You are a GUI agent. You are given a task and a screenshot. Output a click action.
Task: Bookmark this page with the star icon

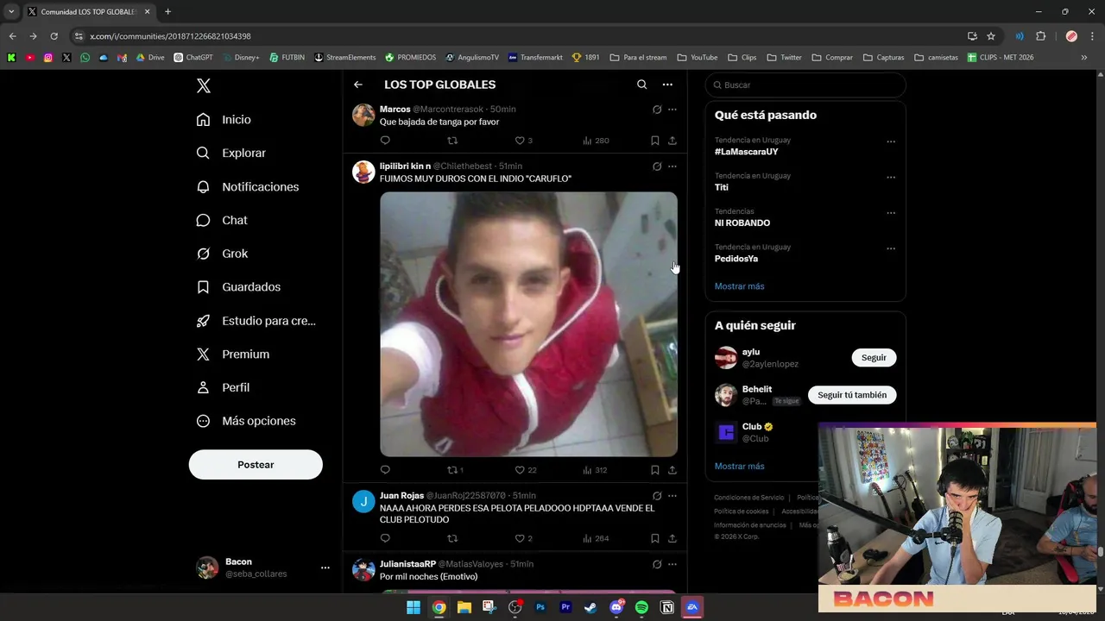click(991, 36)
